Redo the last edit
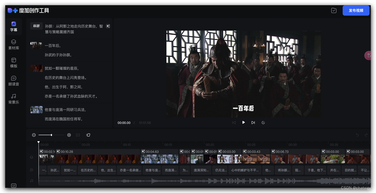 366,135
